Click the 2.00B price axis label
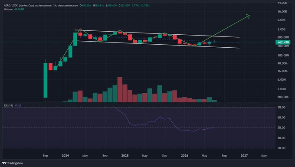 tap(281, 29)
